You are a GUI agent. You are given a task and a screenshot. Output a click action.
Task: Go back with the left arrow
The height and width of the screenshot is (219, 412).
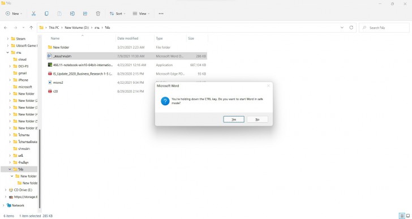[6, 28]
